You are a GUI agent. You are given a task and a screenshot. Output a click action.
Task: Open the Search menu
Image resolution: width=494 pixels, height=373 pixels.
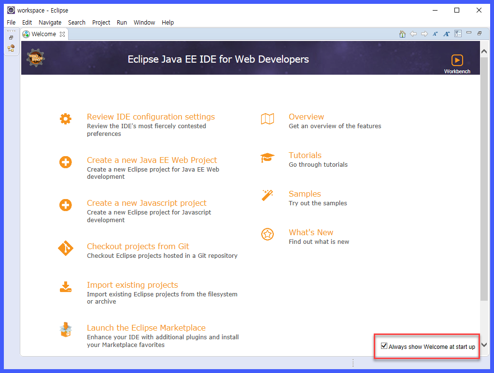pyautogui.click(x=77, y=22)
